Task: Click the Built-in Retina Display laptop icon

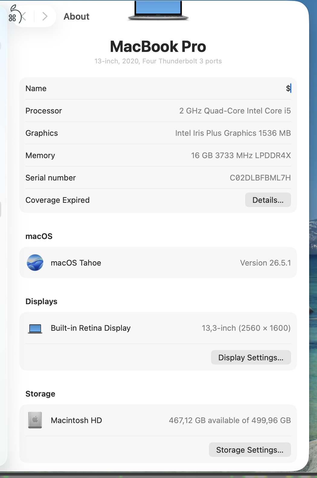Action: click(35, 328)
